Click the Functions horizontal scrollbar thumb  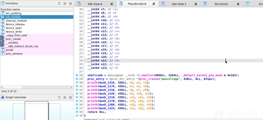pos(13,87)
